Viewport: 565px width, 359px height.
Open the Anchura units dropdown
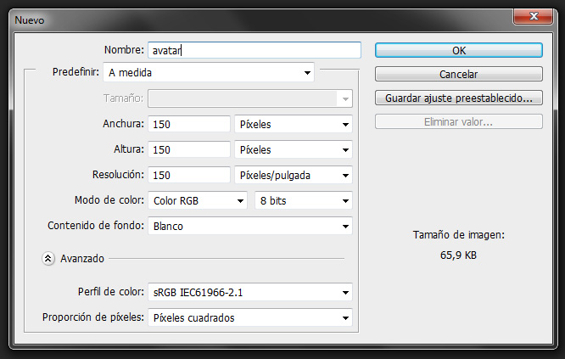[x=294, y=125]
